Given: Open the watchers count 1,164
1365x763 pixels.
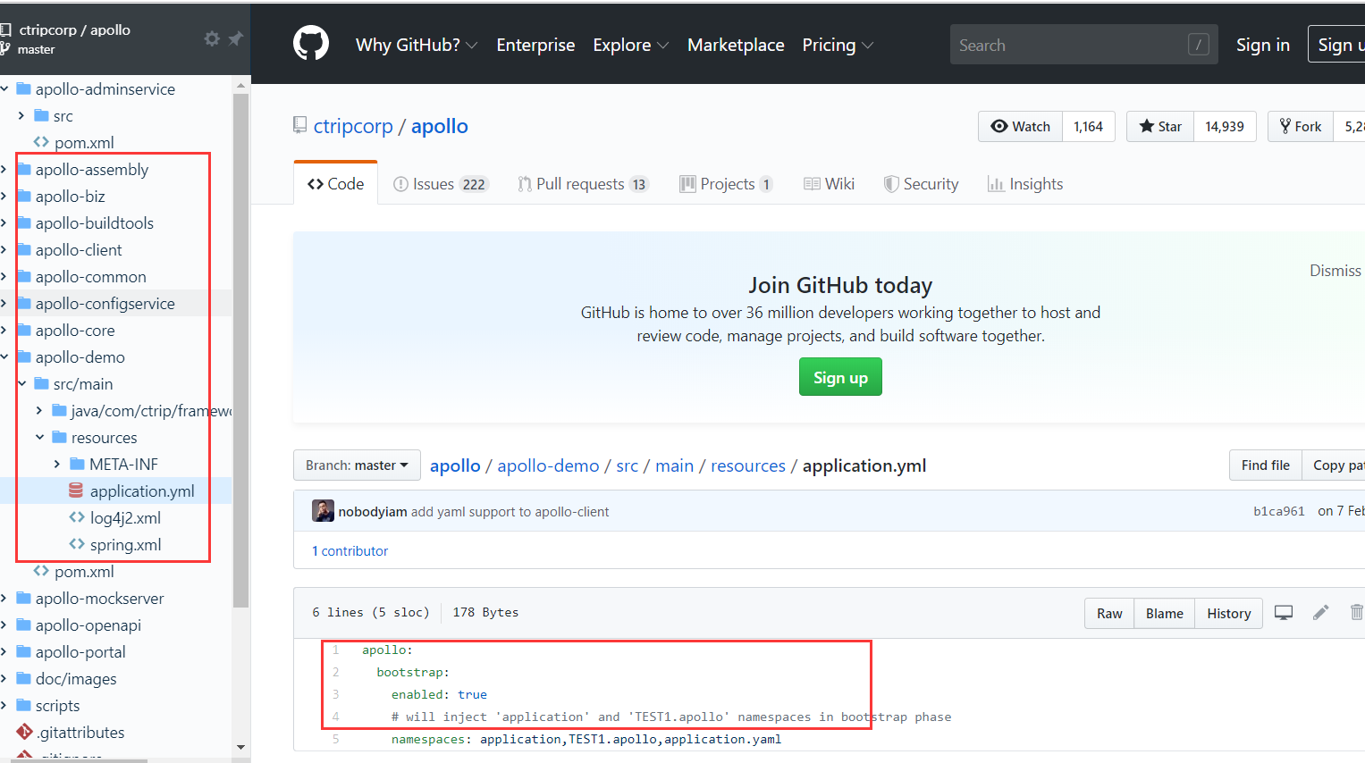Looking at the screenshot, I should click(1088, 127).
